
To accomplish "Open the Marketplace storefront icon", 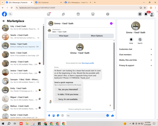I will tap(93, 14).
